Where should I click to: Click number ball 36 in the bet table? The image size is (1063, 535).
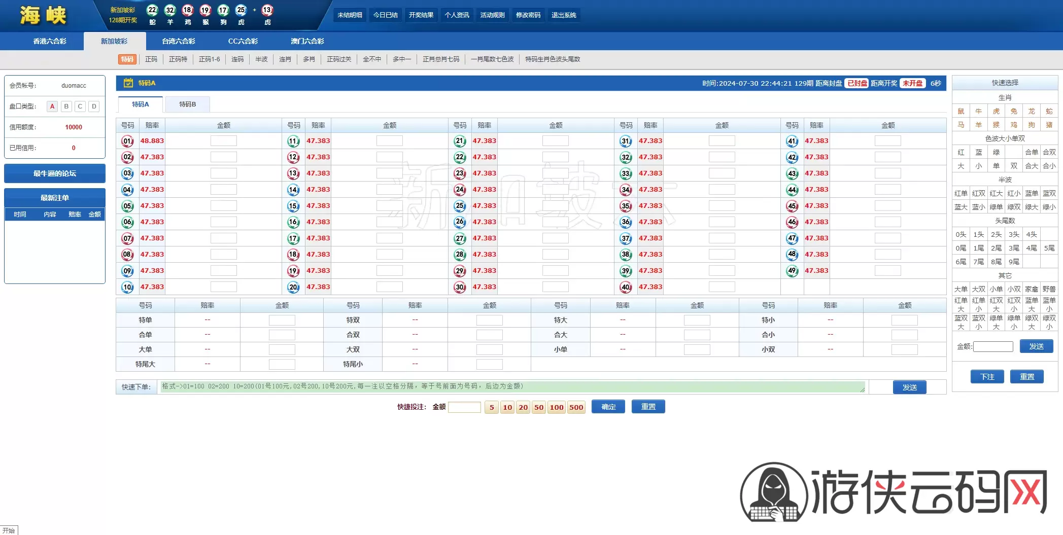626,222
